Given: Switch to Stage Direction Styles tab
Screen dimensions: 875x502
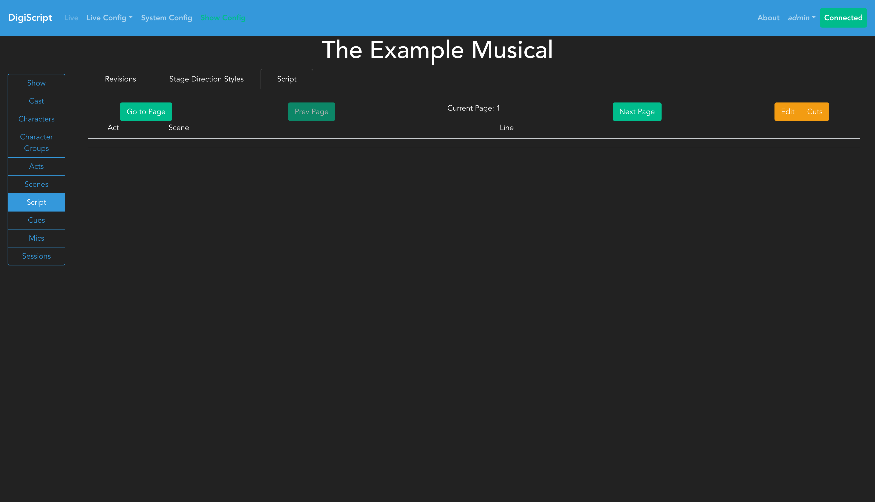Looking at the screenshot, I should coord(206,79).
